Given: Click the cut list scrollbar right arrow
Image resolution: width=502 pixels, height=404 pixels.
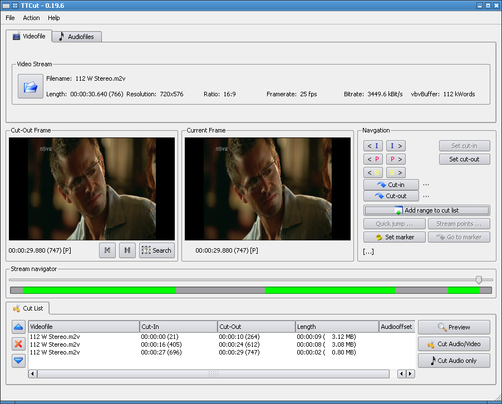Looking at the screenshot, I should pos(410,374).
